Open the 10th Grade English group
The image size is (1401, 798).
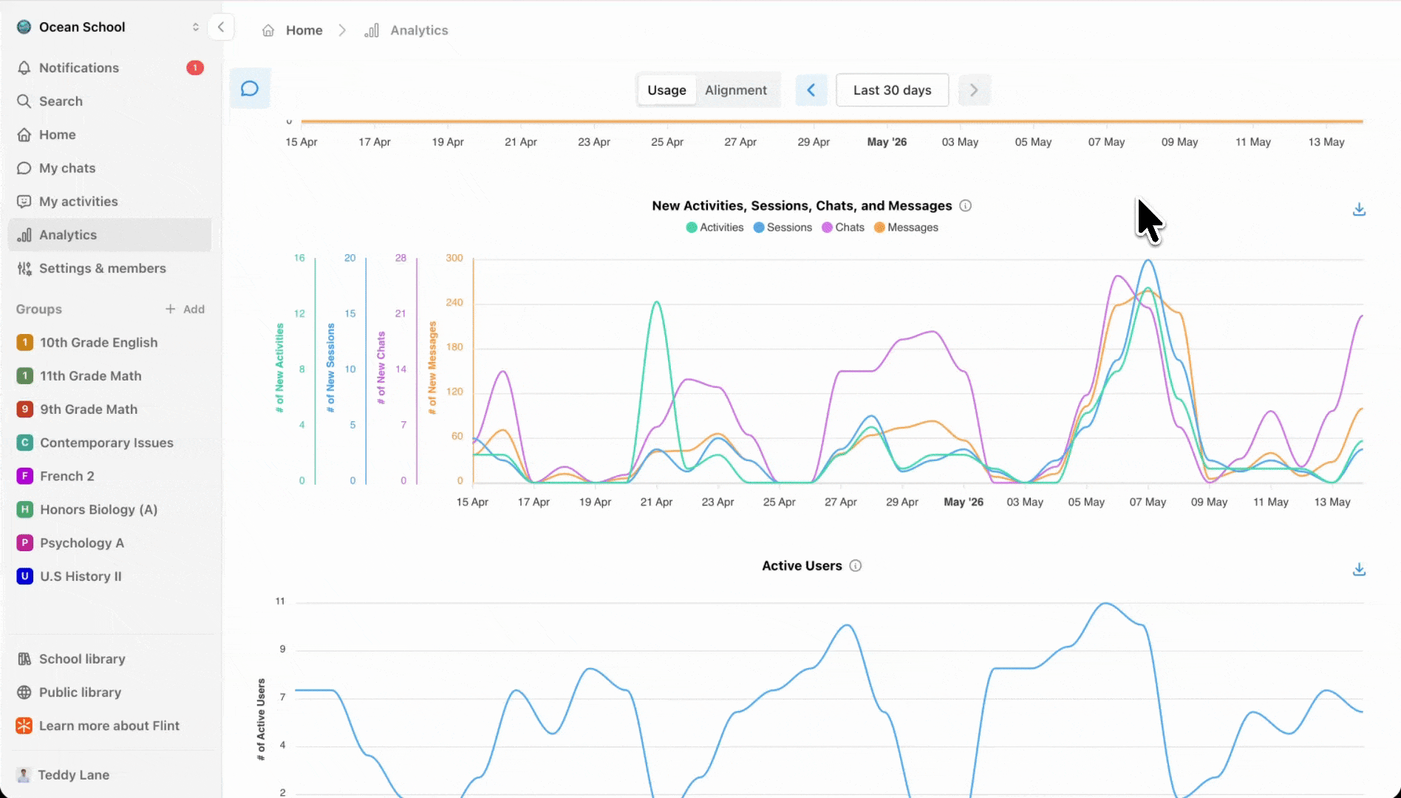click(109, 342)
